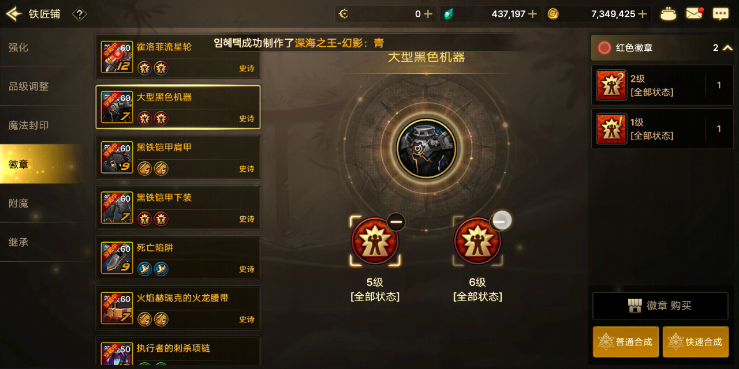Add more gold coins with plus icon
This screenshot has width=739, height=369.
pos(643,14)
